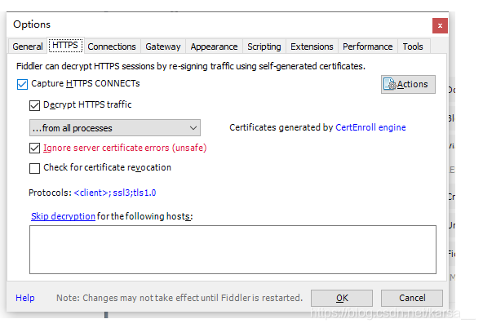Confirm settings with OK button
Image resolution: width=483 pixels, height=328 pixels.
coord(342,298)
